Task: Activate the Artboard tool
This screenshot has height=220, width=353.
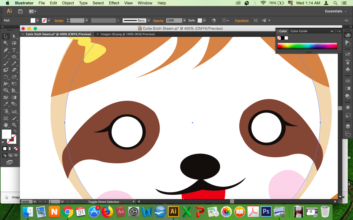Action: coord(6,118)
